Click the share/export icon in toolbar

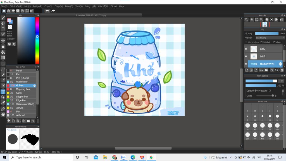pos(9,11)
